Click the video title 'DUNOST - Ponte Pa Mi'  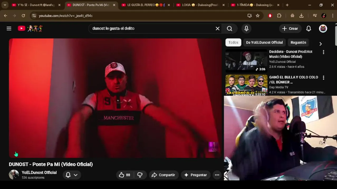coord(51,164)
